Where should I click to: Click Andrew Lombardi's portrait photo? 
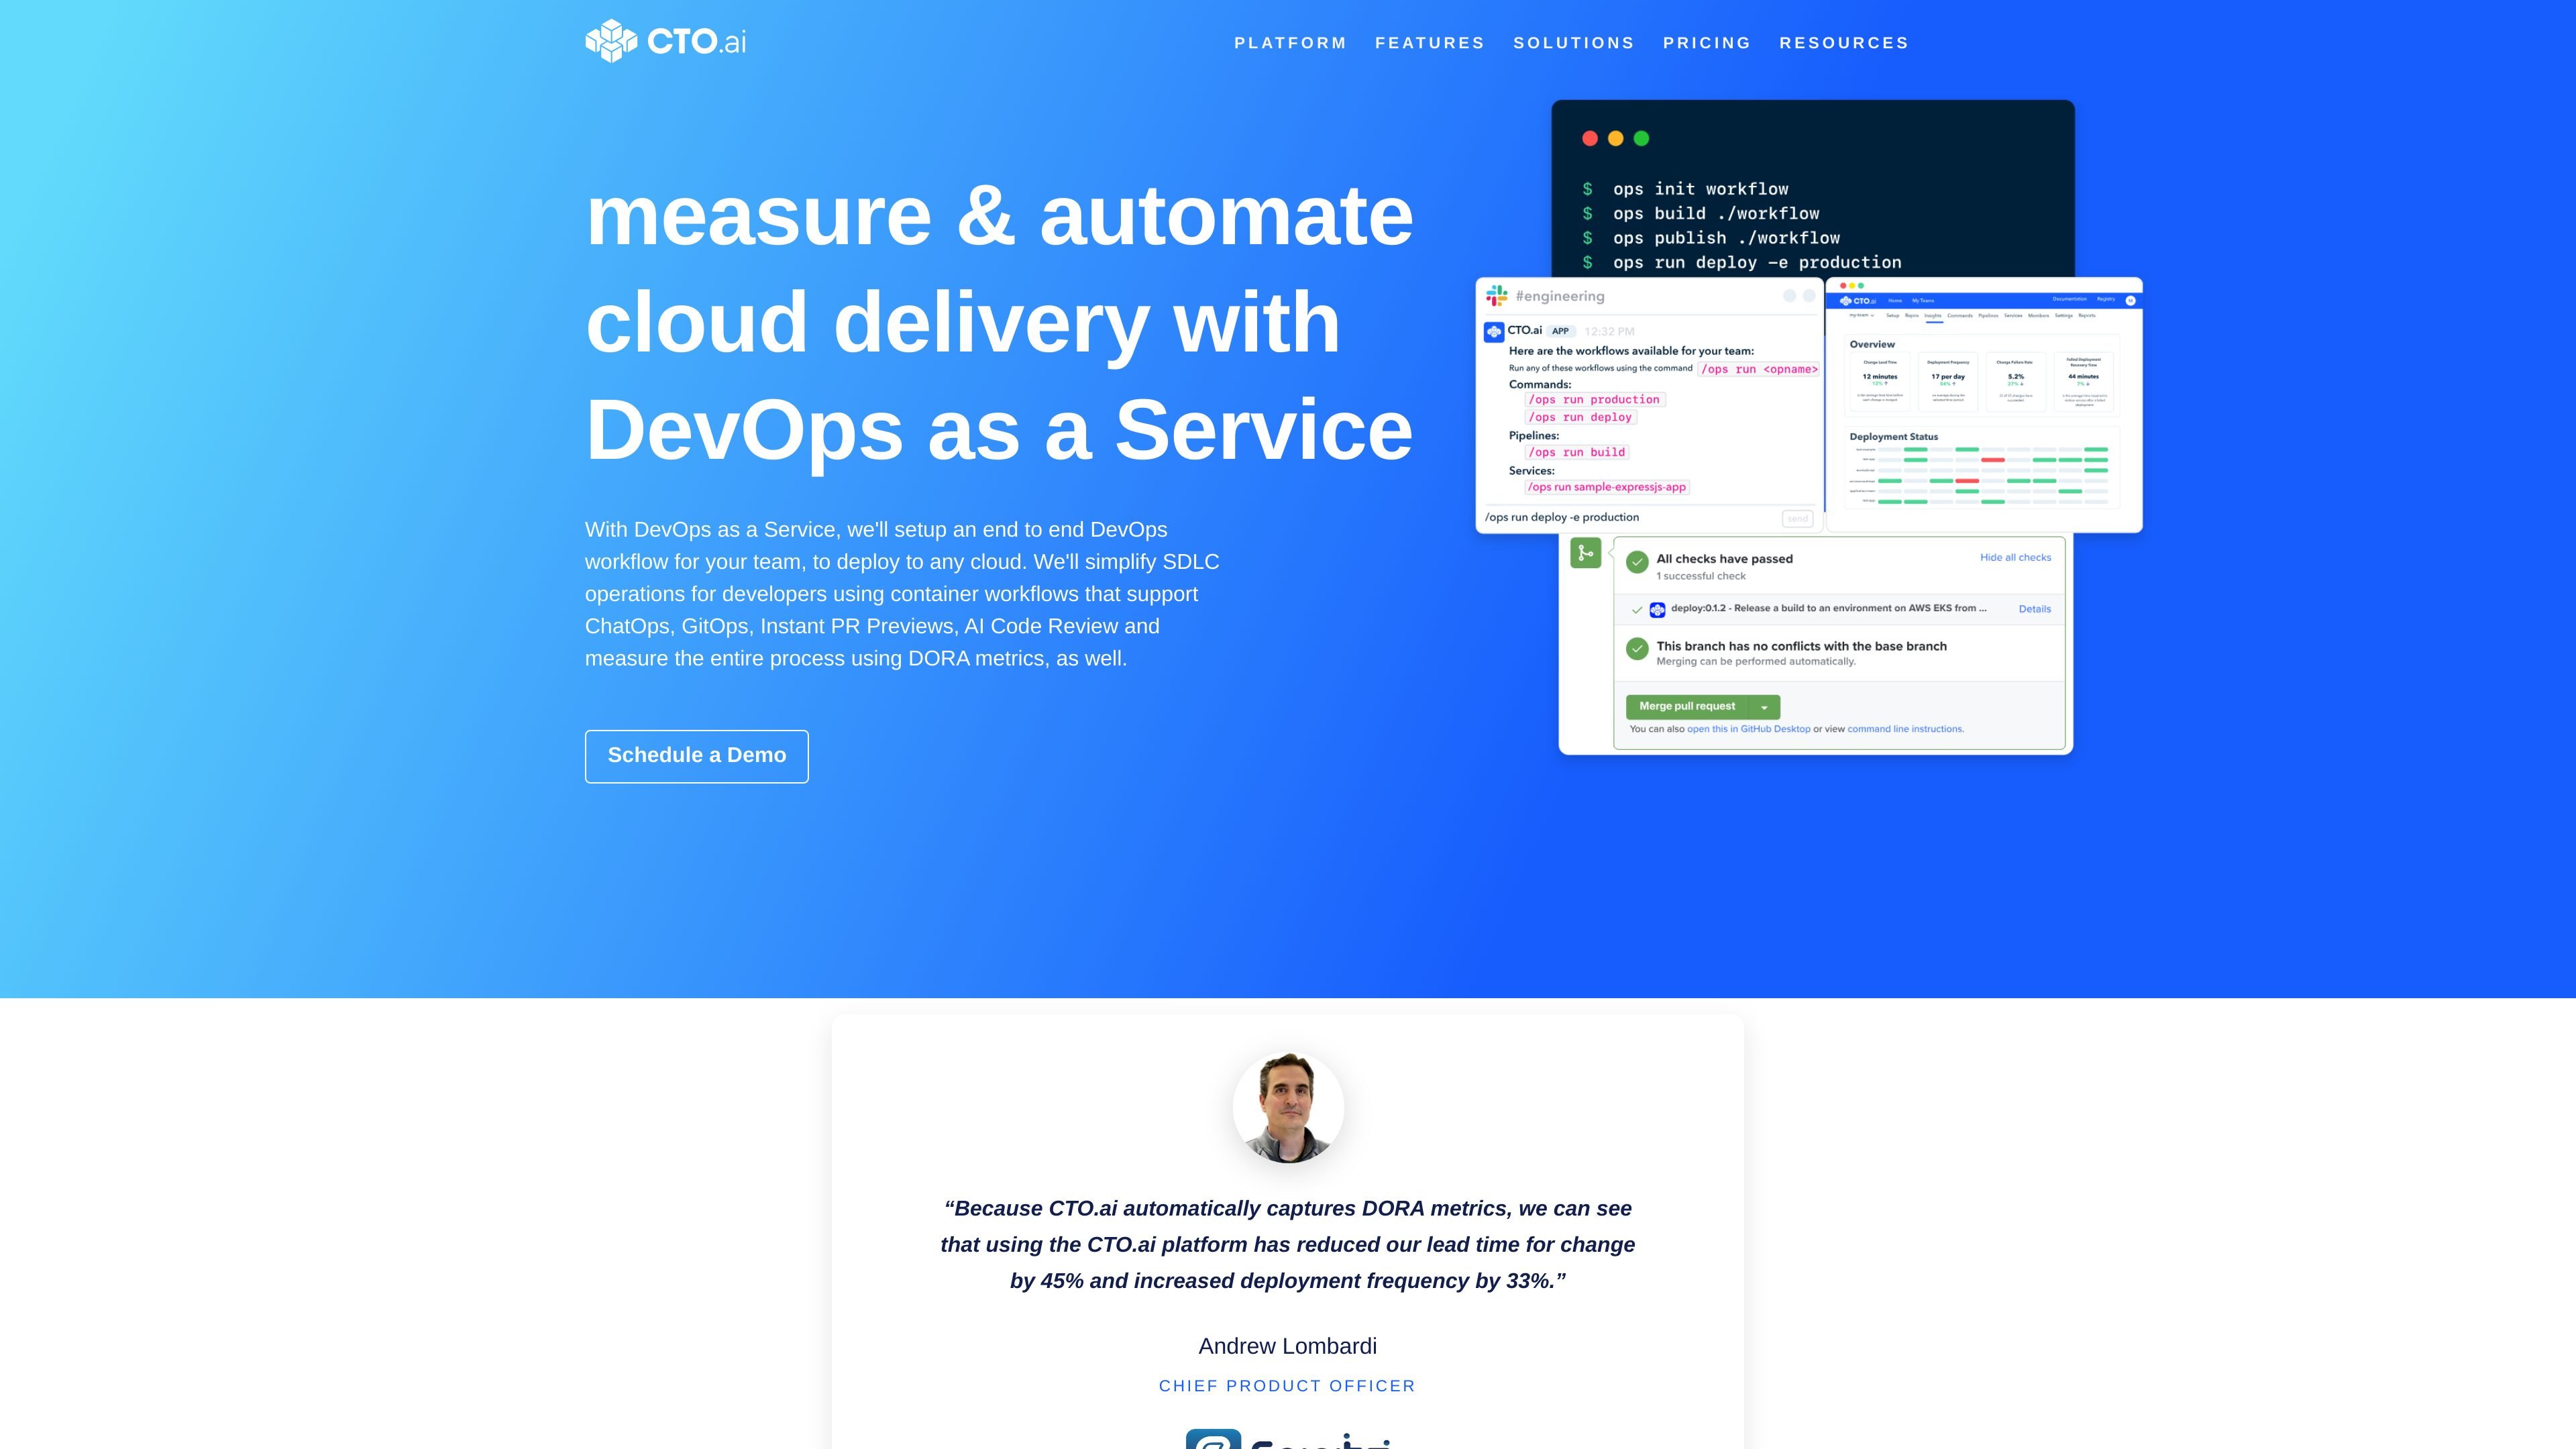(x=1288, y=1107)
